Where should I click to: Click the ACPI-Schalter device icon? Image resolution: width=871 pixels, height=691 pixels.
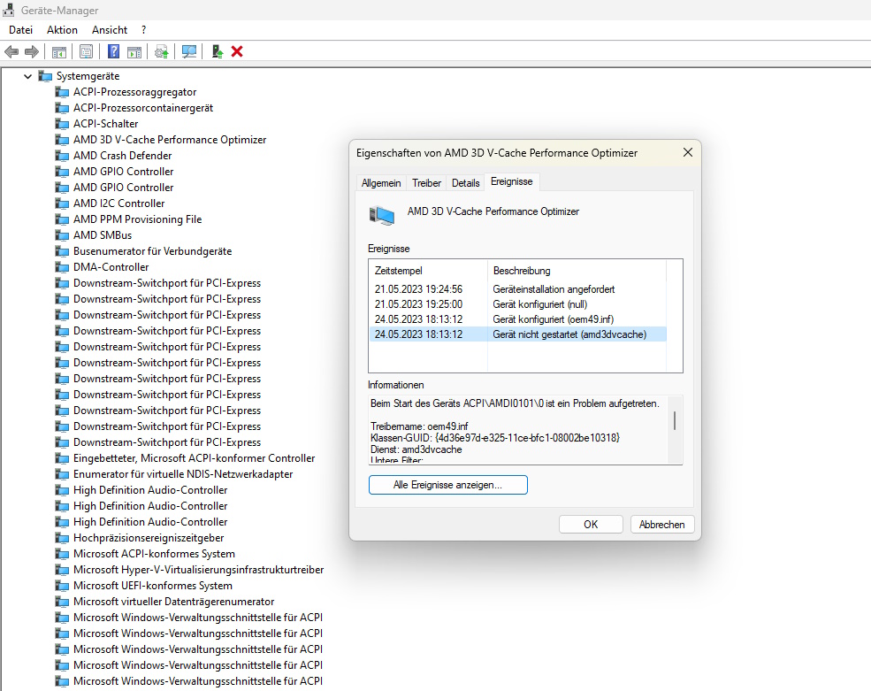coord(62,123)
